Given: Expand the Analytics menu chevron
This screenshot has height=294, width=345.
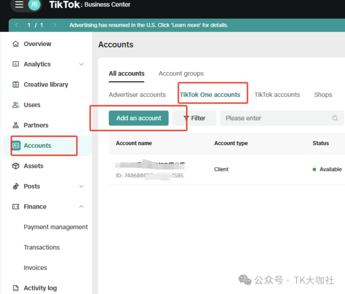Looking at the screenshot, I should pyautogui.click(x=81, y=64).
